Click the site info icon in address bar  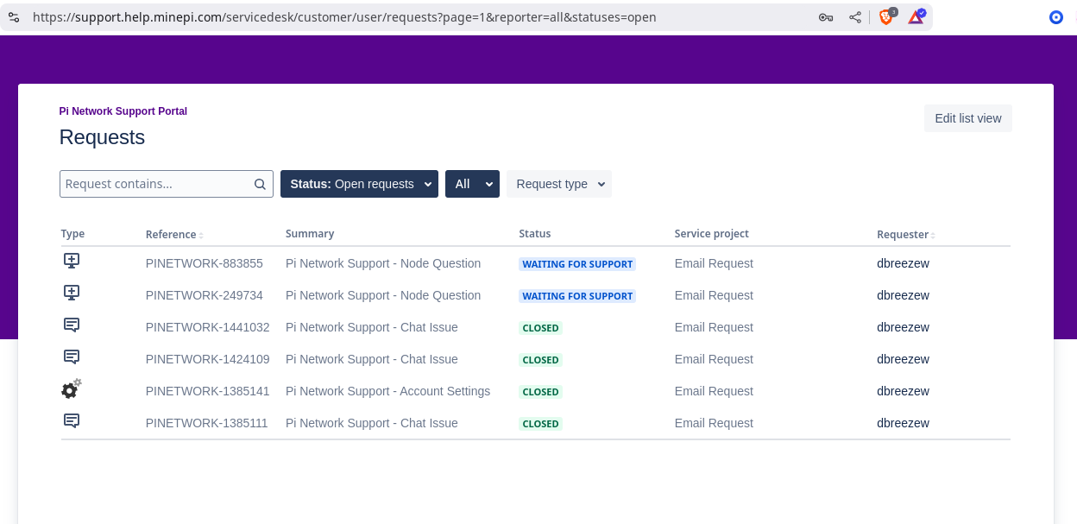pos(14,16)
